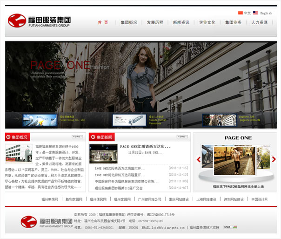The width and height of the screenshot is (281, 239).
Task: Open the 胜利家园网 friendly link
Action: [x=74, y=199]
